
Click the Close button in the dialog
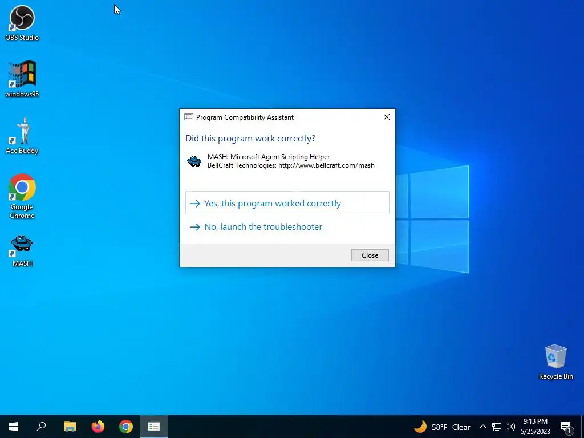click(x=370, y=255)
